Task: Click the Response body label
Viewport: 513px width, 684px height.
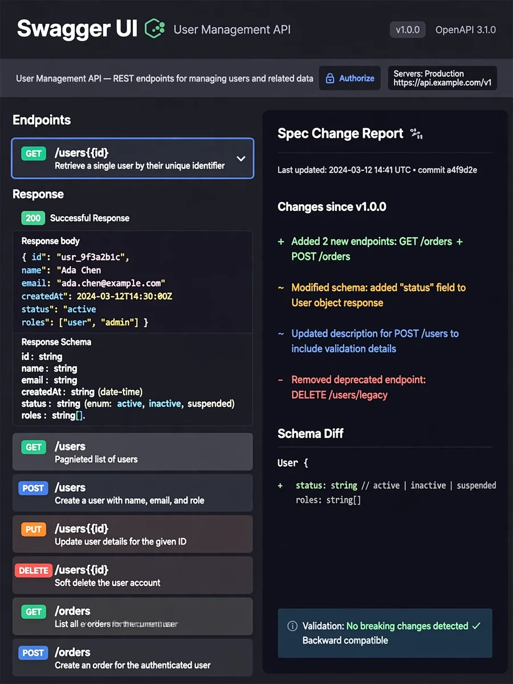Action: point(51,241)
